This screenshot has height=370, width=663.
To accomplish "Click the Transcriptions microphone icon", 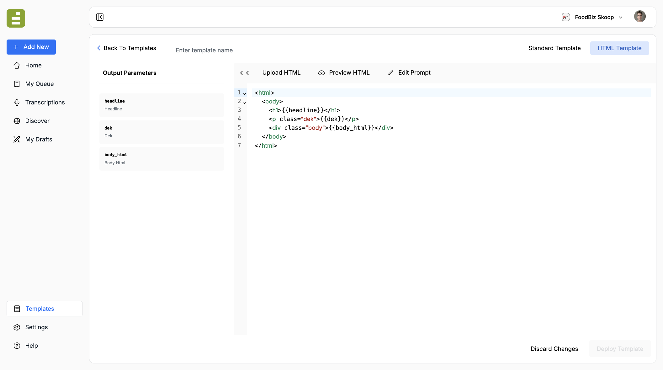I will [x=17, y=103].
